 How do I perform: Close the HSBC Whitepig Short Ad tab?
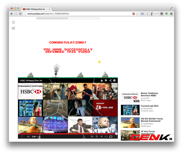[x=50, y=9]
